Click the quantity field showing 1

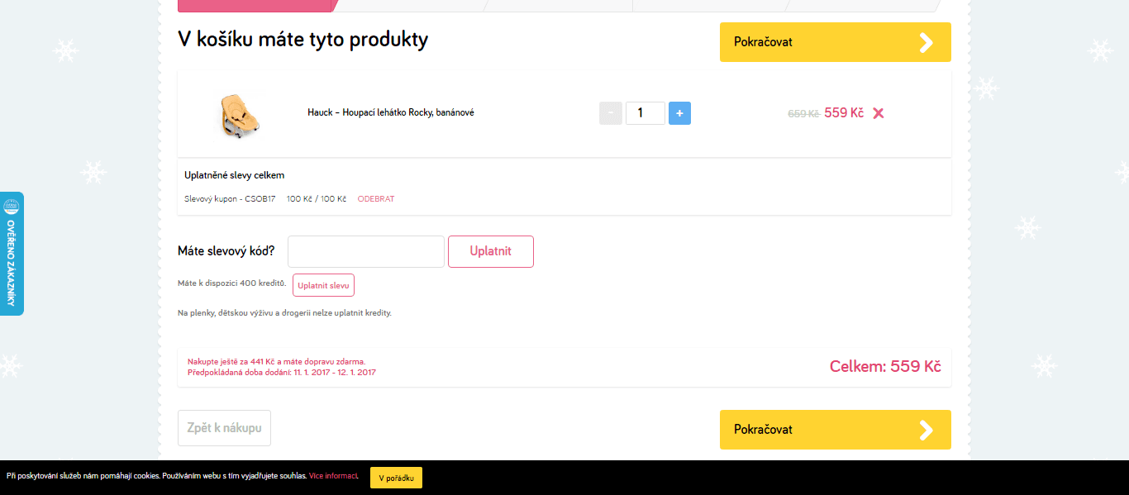(x=645, y=113)
